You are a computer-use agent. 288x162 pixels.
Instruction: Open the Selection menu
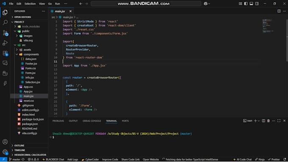point(30,4)
